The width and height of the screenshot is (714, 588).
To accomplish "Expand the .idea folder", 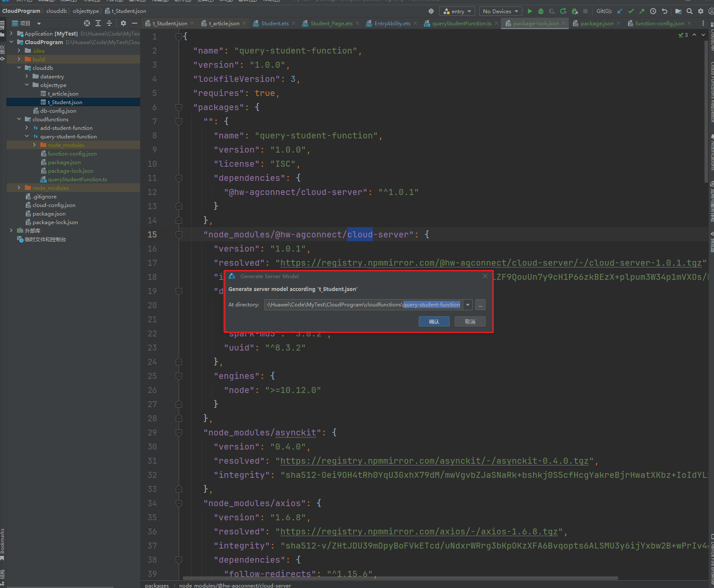I will (x=19, y=51).
